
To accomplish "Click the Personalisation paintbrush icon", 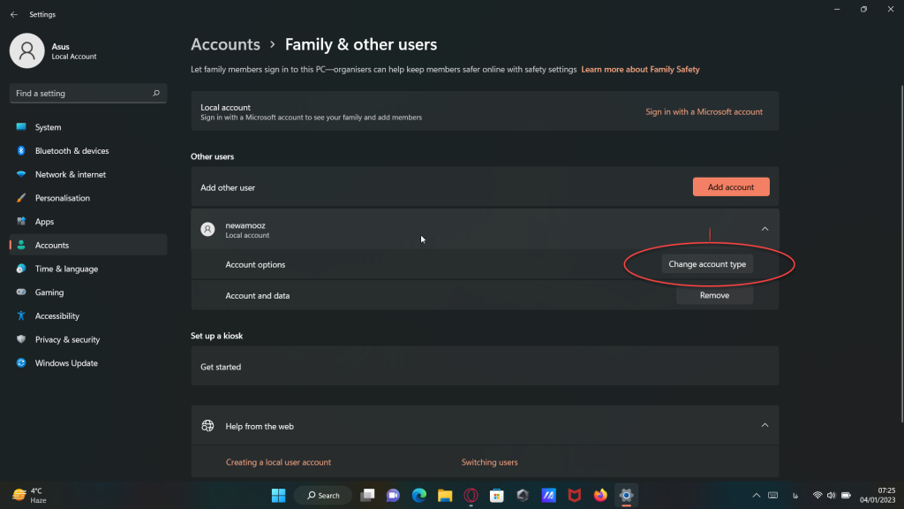I will pos(21,198).
